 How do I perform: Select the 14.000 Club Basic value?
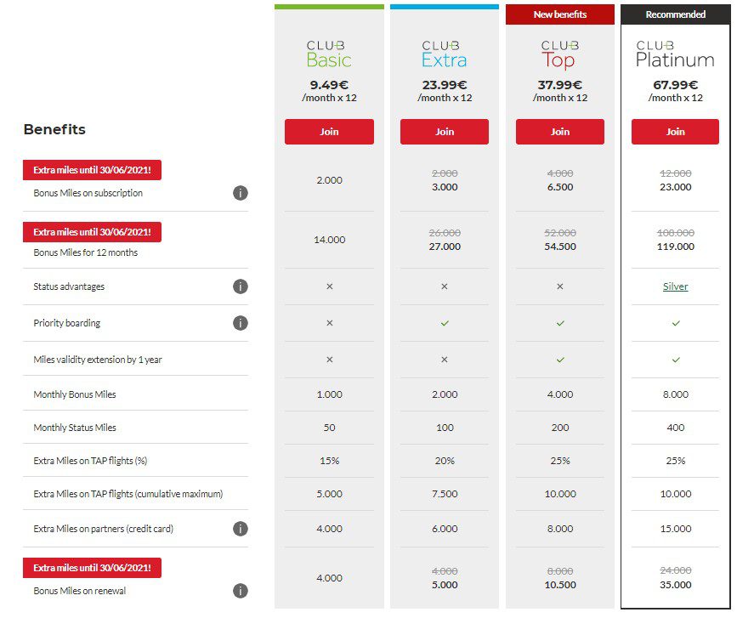coord(330,240)
